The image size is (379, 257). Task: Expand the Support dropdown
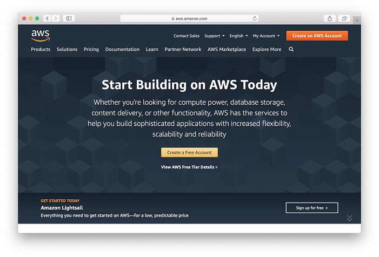tap(215, 36)
